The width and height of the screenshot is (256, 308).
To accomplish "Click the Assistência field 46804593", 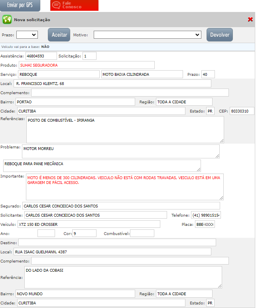I will coord(41,56).
